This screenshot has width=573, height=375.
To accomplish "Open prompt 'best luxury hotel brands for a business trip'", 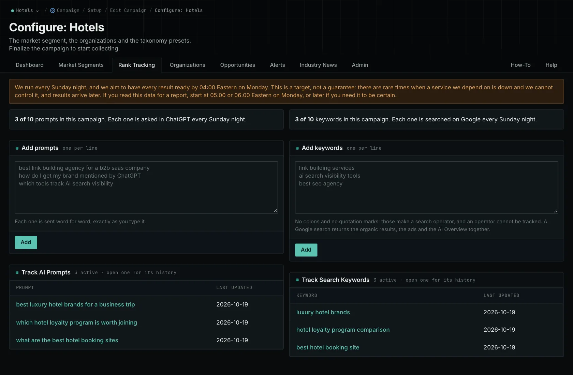I will coord(75,304).
